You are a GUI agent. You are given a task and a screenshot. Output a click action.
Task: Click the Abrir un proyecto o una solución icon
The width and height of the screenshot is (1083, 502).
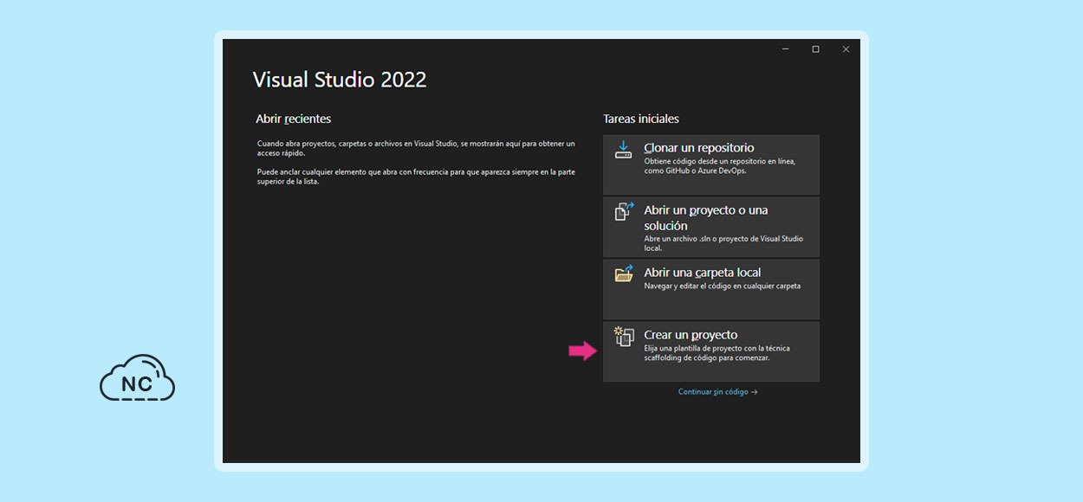(x=624, y=210)
